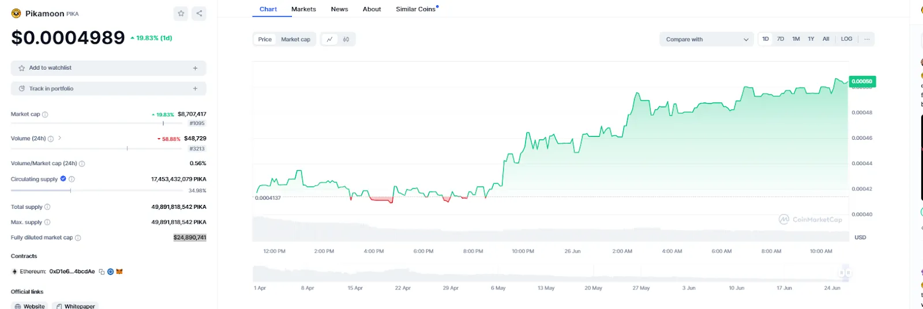Set chart range to 1D

click(766, 39)
